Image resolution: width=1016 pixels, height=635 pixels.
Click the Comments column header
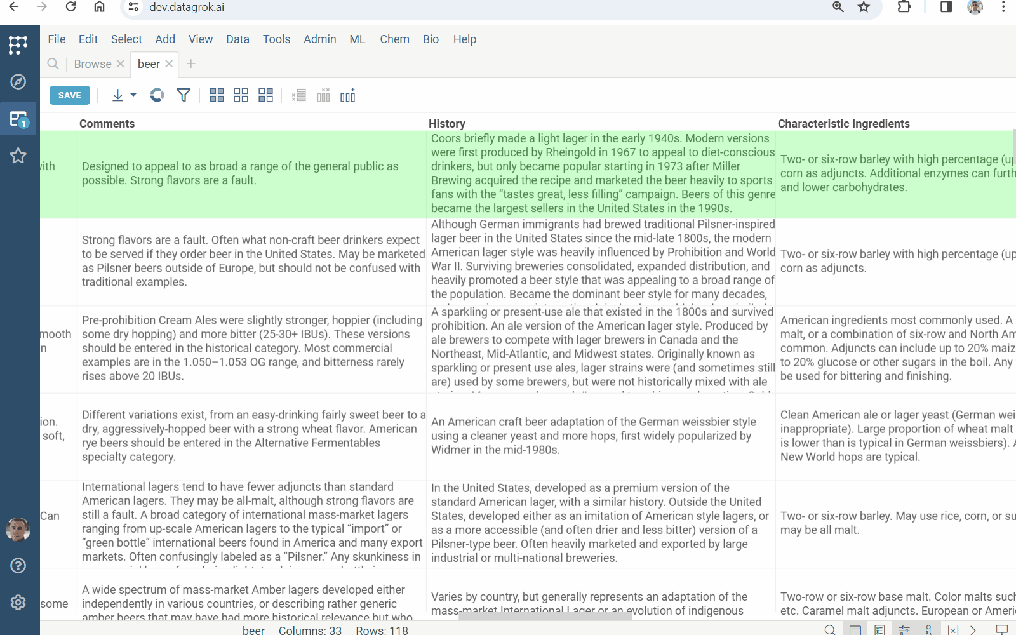[107, 124]
